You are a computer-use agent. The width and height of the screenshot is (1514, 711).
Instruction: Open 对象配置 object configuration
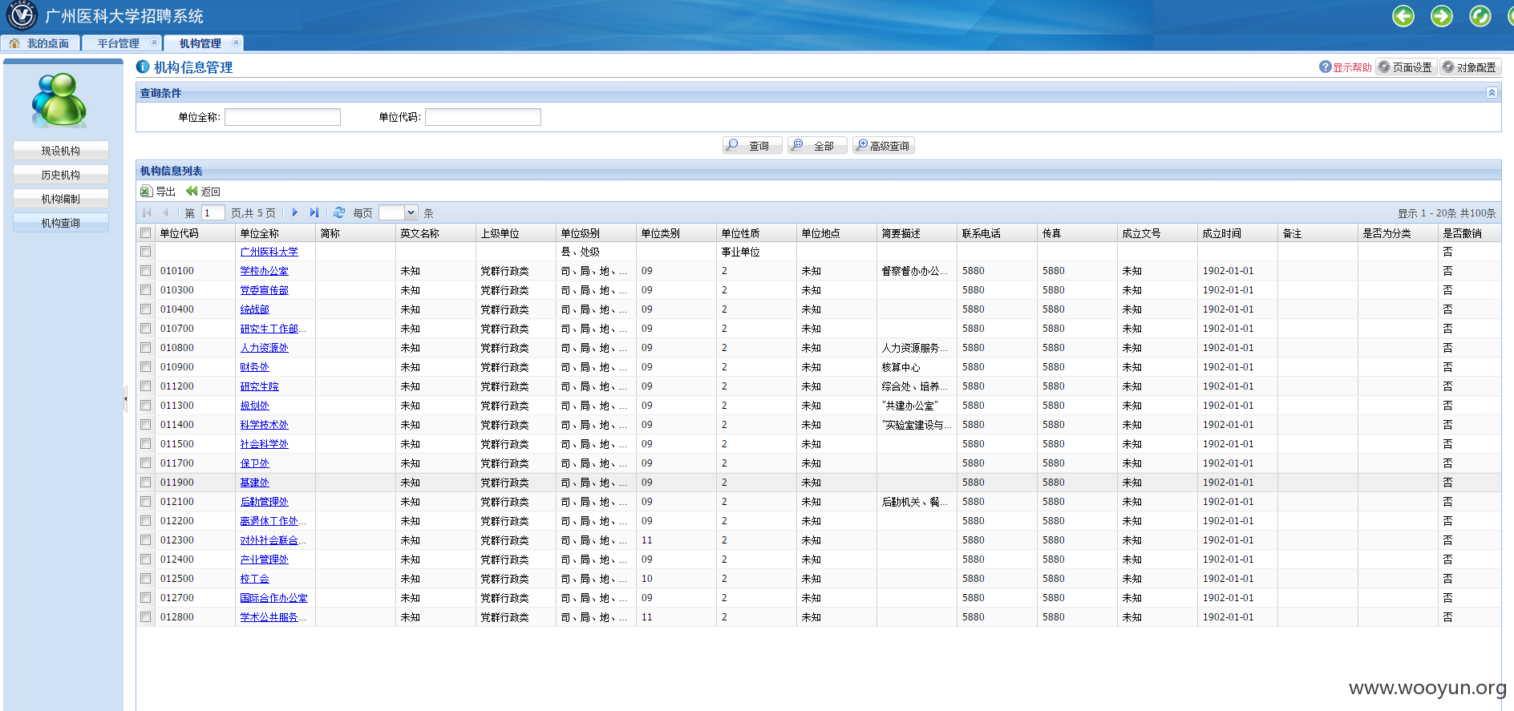pos(1469,67)
